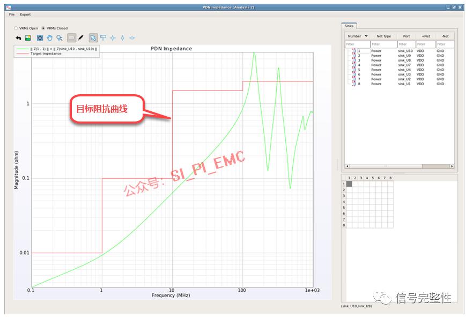This screenshot has height=318, width=466.
Task: Click the sink icon in row 4
Action: pos(354,65)
